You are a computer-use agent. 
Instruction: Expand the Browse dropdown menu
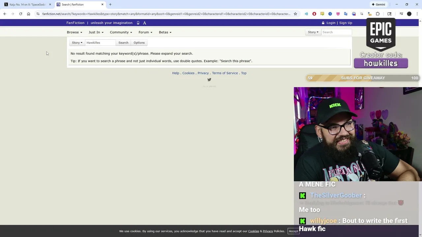pyautogui.click(x=75, y=32)
